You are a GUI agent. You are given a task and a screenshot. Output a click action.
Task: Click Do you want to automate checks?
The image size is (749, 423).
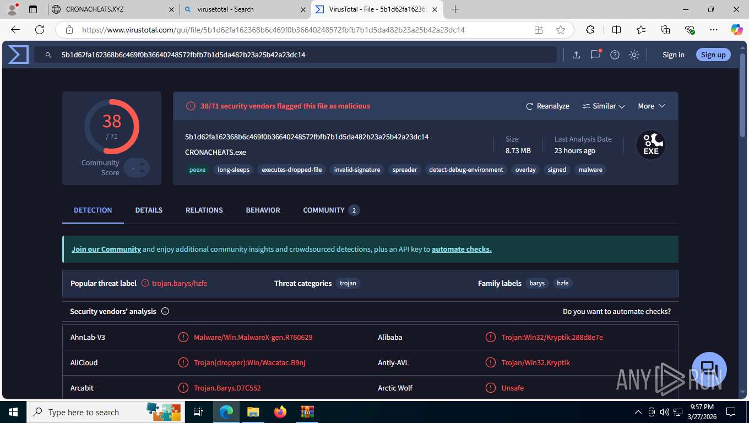tap(617, 311)
